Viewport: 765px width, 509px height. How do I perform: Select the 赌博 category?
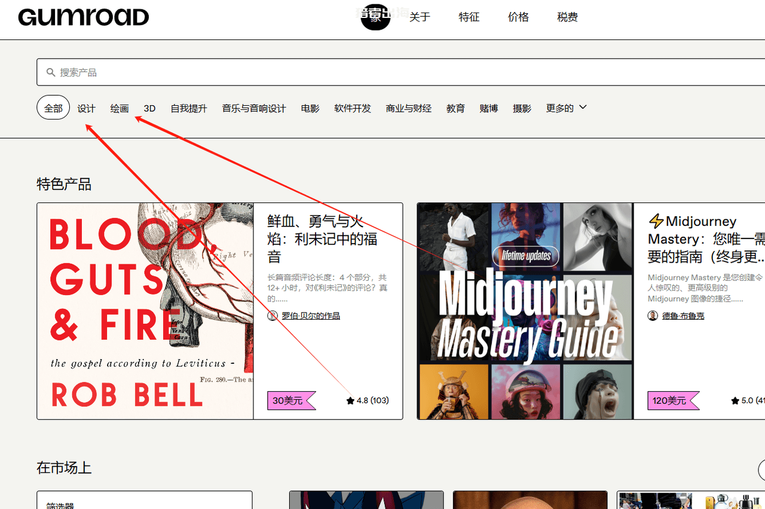489,108
